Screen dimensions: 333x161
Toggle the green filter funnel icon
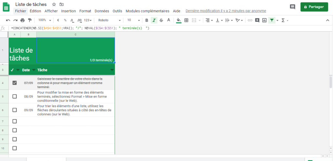(272, 20)
